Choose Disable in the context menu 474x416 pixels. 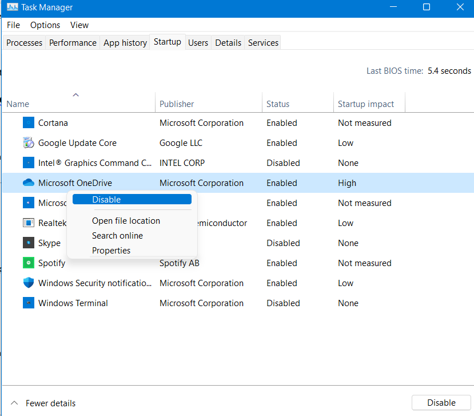[106, 200]
